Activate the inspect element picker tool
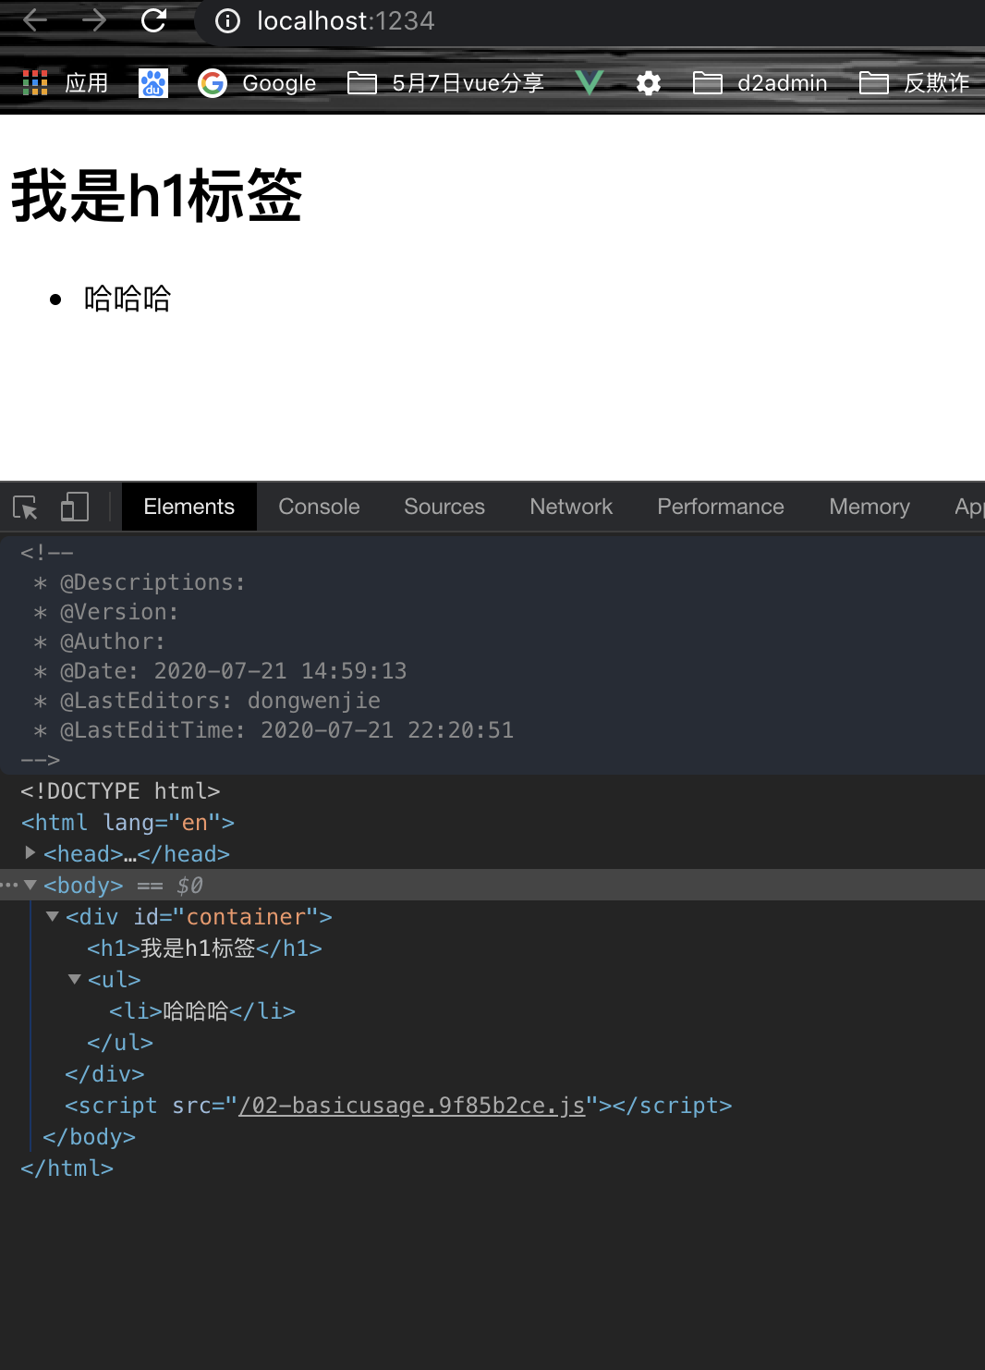The width and height of the screenshot is (985, 1370). 25,507
